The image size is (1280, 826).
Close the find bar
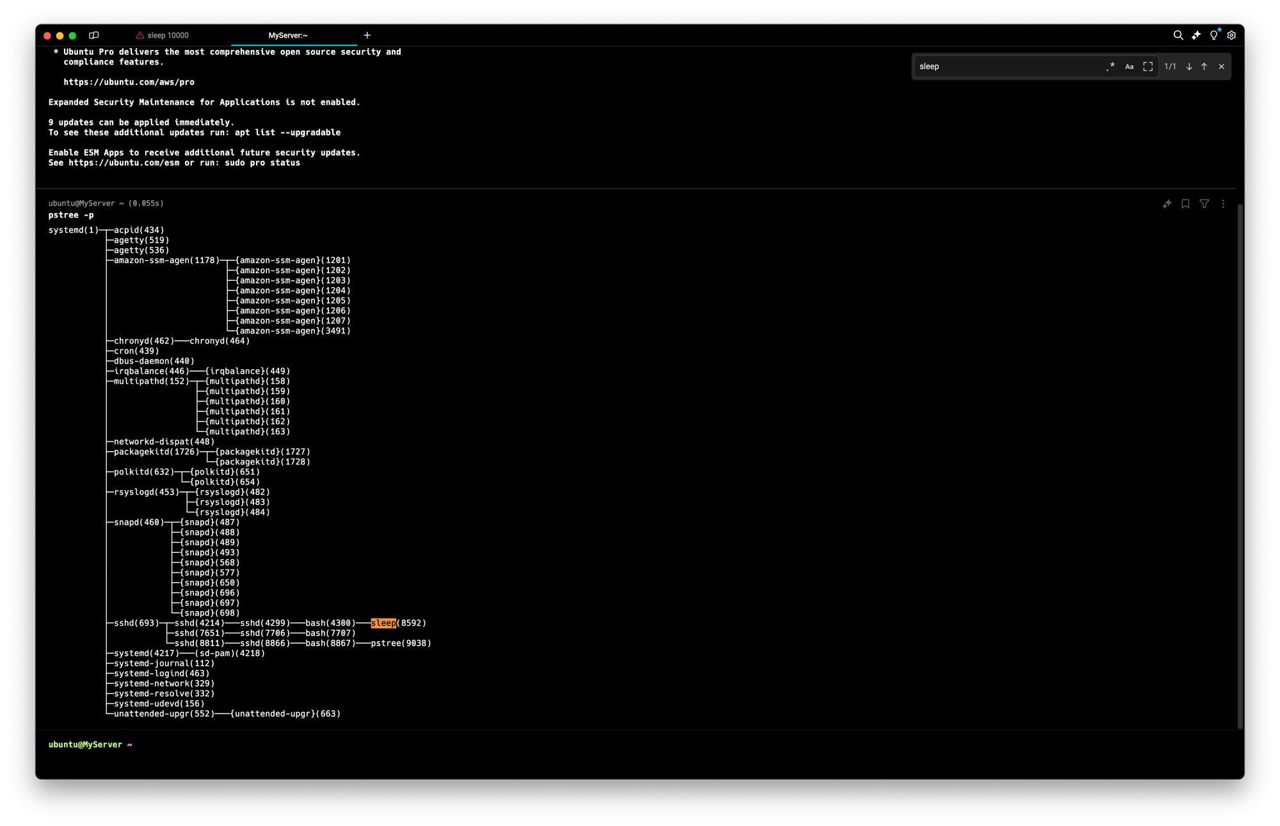1221,67
